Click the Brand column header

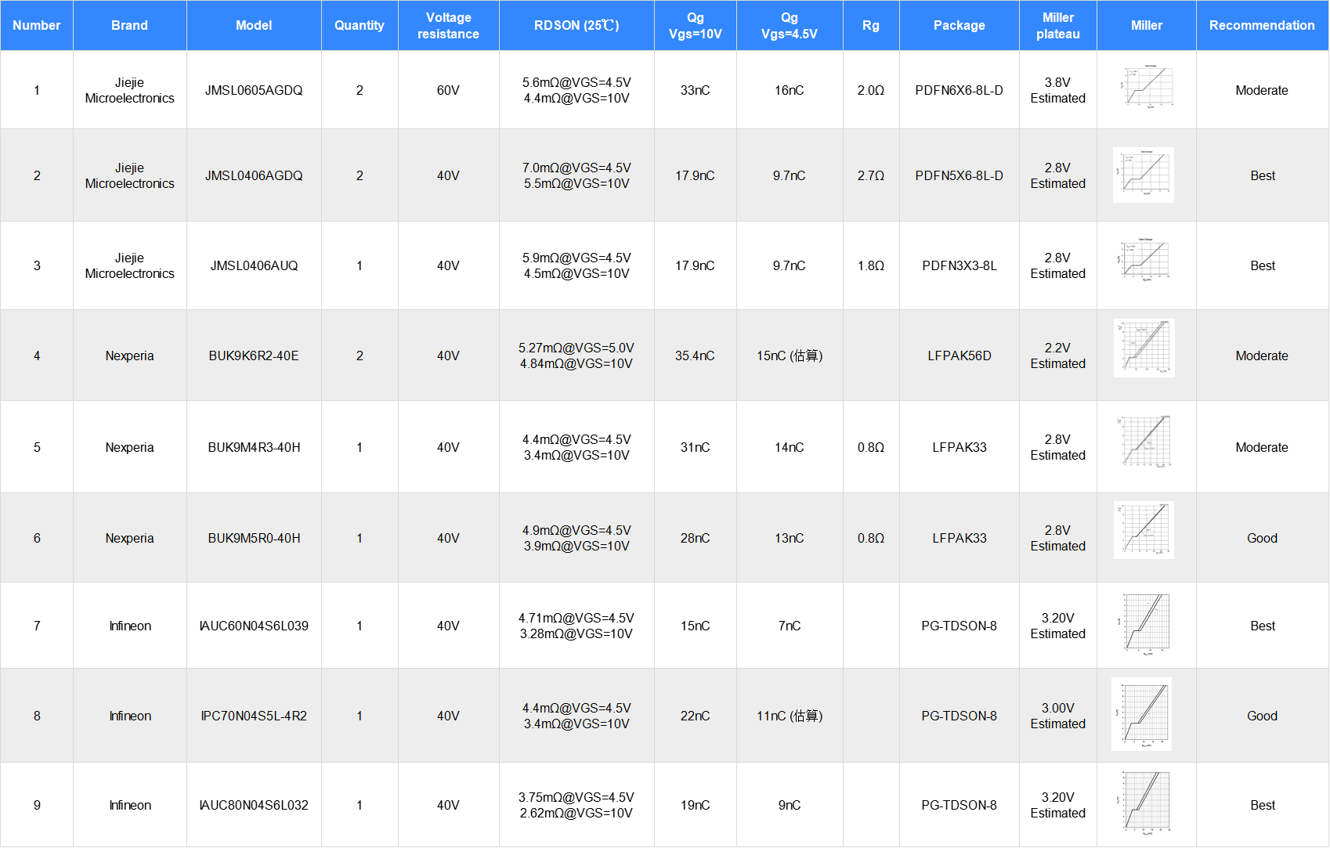(129, 25)
